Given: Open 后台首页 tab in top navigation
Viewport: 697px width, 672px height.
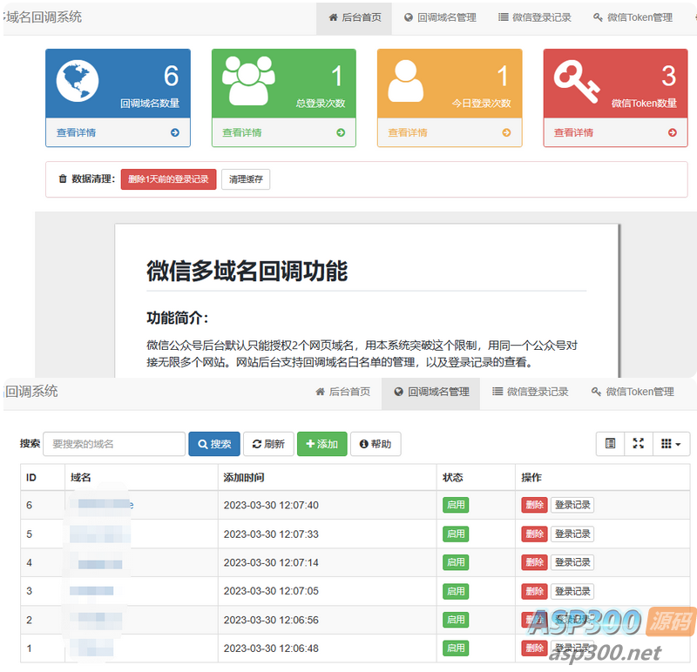Looking at the screenshot, I should [355, 17].
